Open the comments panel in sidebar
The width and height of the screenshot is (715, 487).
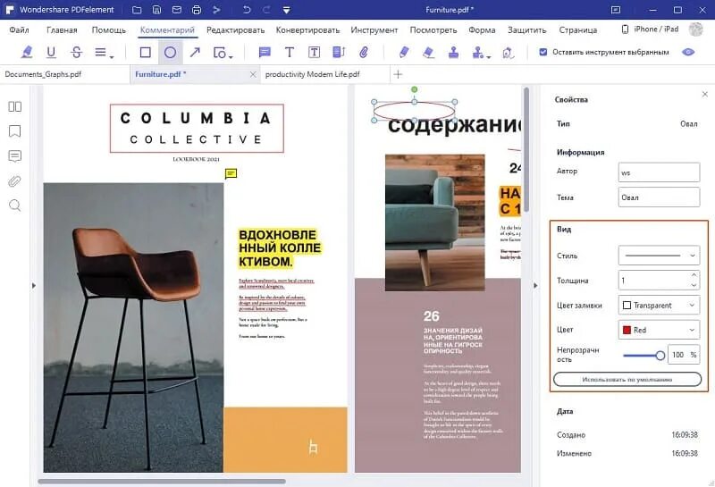[14, 156]
